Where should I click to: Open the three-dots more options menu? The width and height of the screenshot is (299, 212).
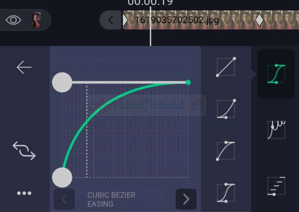[24, 193]
